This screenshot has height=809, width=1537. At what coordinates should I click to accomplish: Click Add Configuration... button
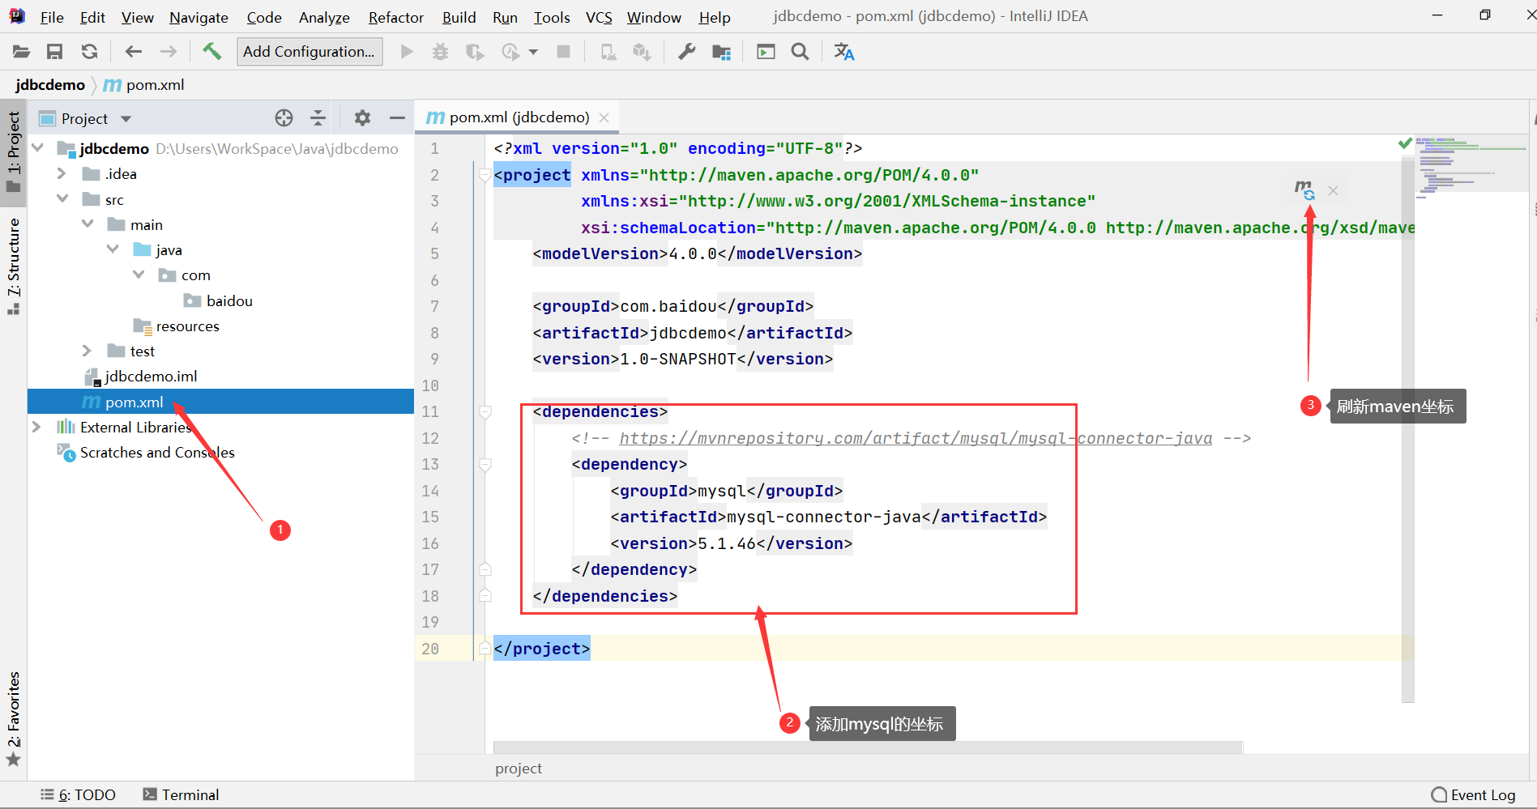pos(309,52)
